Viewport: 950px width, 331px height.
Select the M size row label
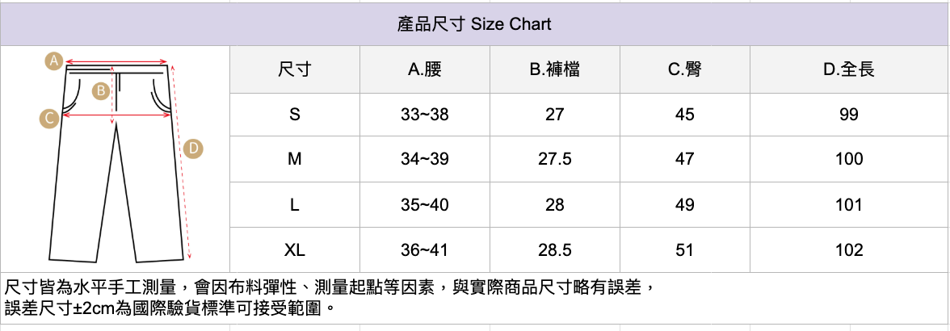[295, 159]
